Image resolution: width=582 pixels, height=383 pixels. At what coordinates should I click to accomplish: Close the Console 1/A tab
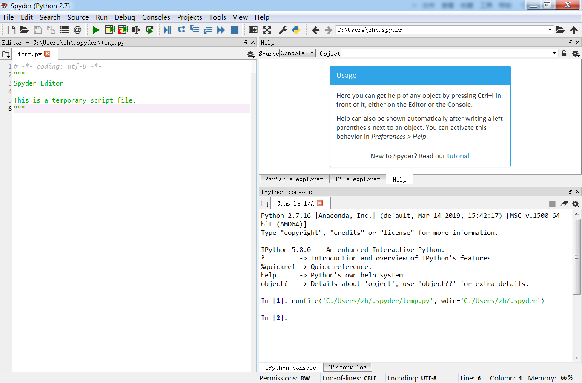[x=320, y=203]
